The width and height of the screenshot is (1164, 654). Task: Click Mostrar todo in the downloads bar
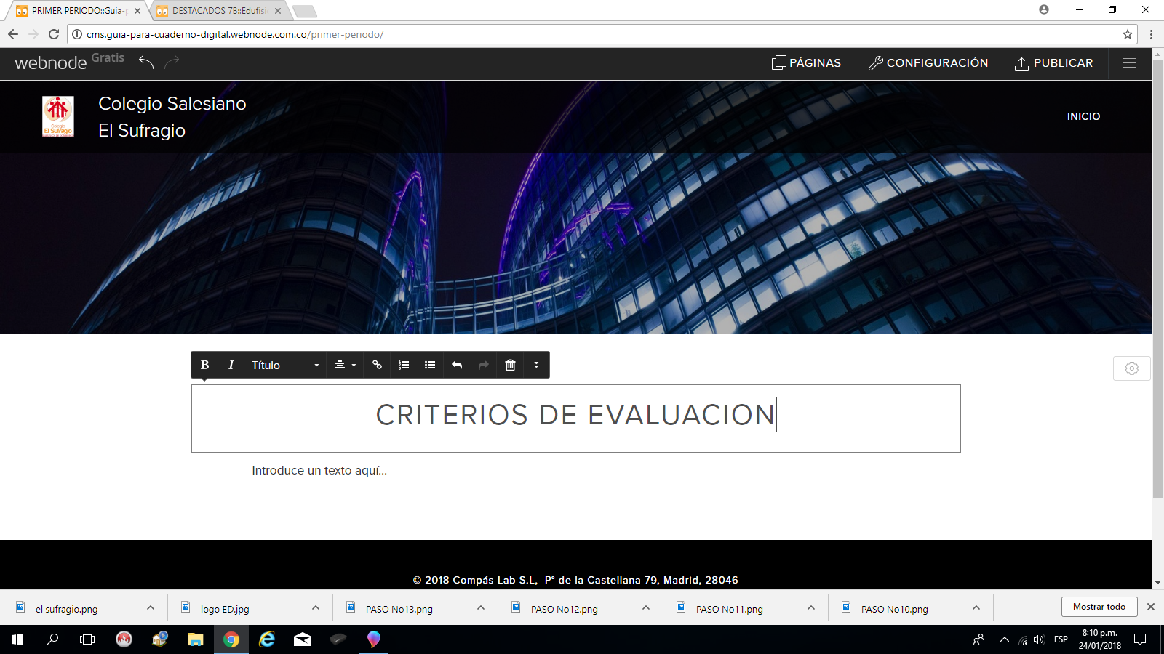pos(1099,607)
